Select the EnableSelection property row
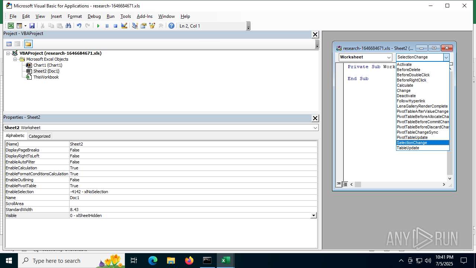Image resolution: width=476 pixels, height=268 pixels. pyautogui.click(x=161, y=192)
